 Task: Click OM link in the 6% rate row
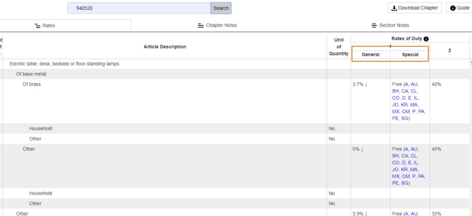click(x=407, y=176)
